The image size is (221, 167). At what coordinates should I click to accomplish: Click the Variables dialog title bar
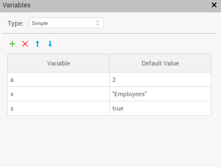tap(106, 6)
